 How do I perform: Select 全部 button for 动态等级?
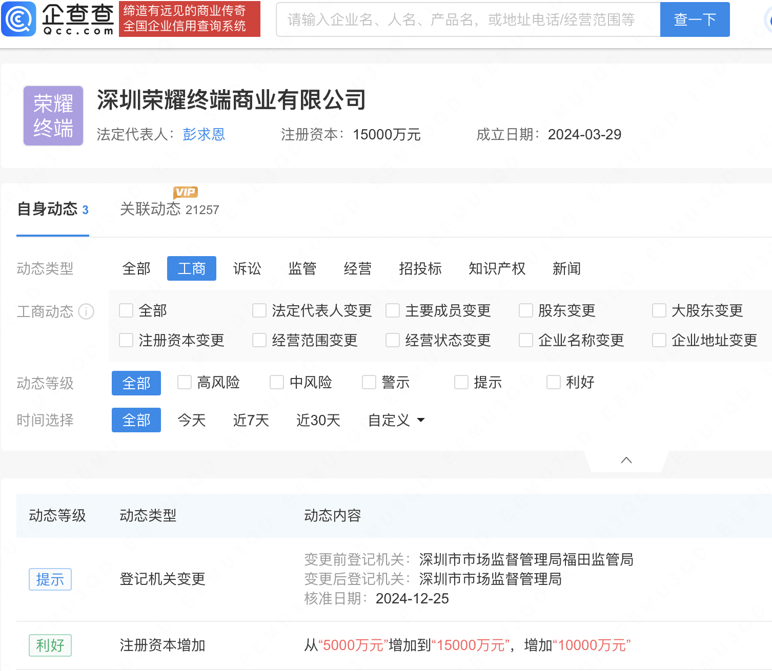point(136,383)
